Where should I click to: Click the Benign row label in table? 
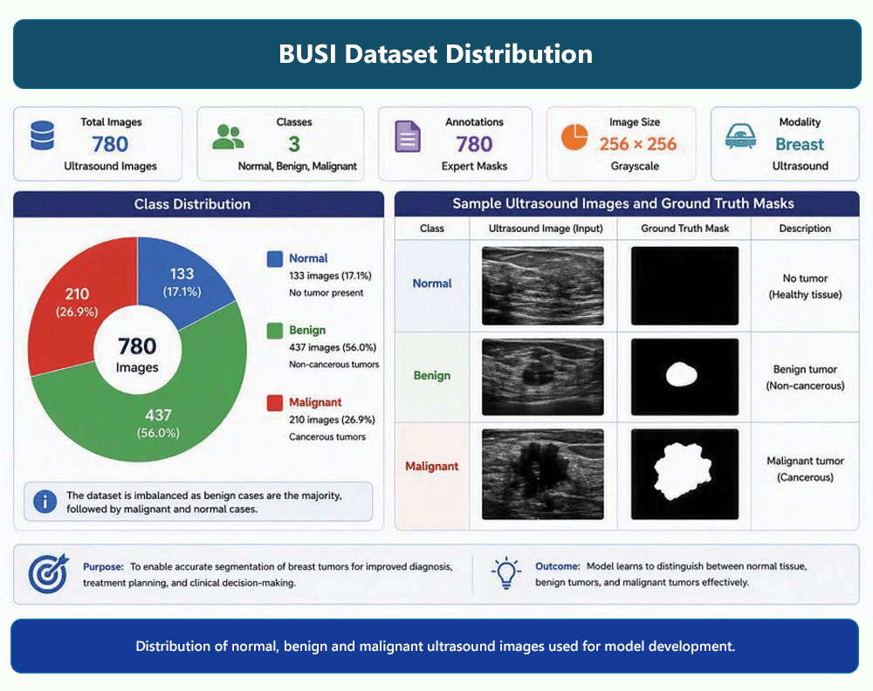432,375
